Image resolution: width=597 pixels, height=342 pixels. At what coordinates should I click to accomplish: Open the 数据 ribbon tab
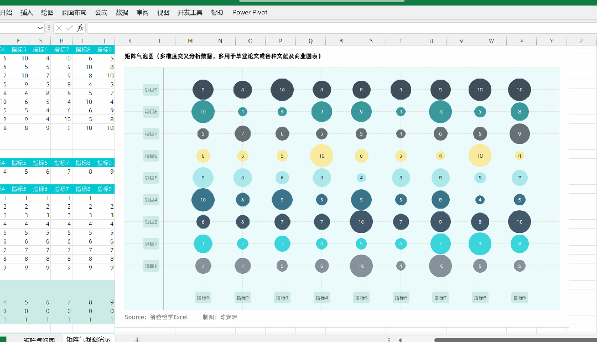tap(122, 13)
